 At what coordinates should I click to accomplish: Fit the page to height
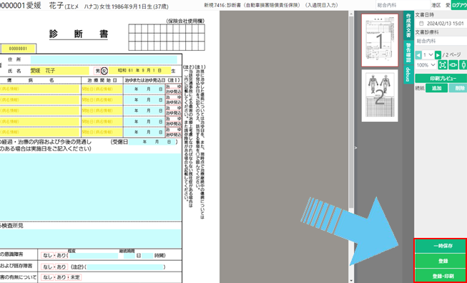[x=463, y=64]
